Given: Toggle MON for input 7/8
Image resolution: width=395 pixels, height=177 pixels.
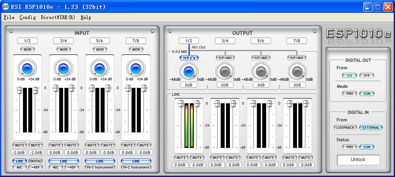Looking at the screenshot, I should pyautogui.click(x=136, y=49).
